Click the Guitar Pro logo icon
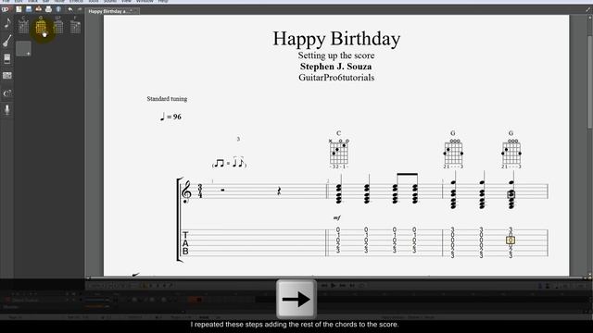593x333 pixels. click(6, 9)
